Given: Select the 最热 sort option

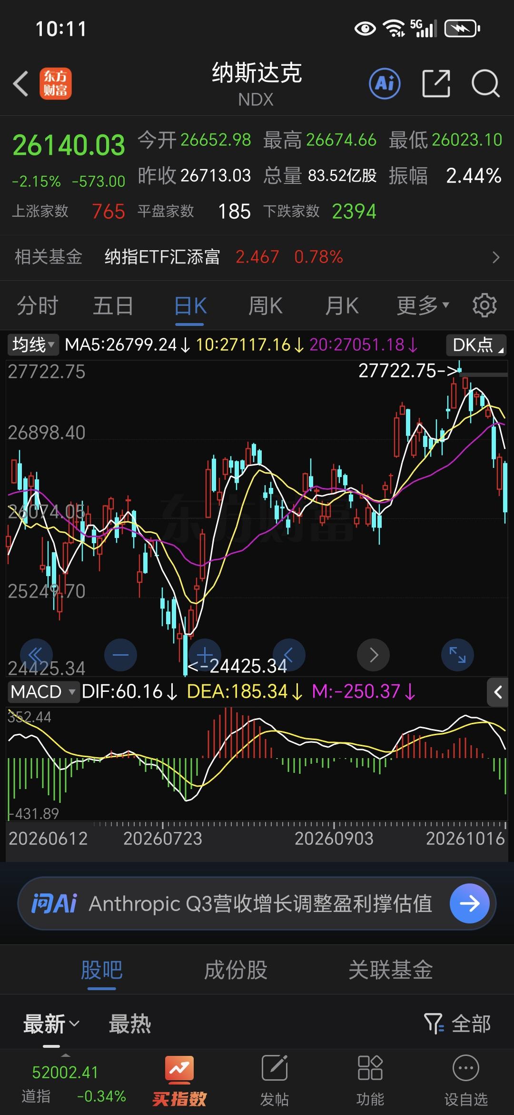Looking at the screenshot, I should (x=130, y=1024).
